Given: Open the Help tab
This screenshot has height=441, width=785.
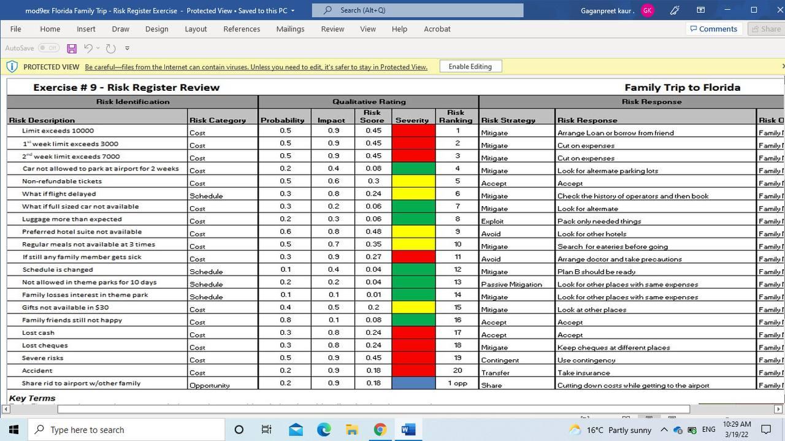Looking at the screenshot, I should [399, 29].
